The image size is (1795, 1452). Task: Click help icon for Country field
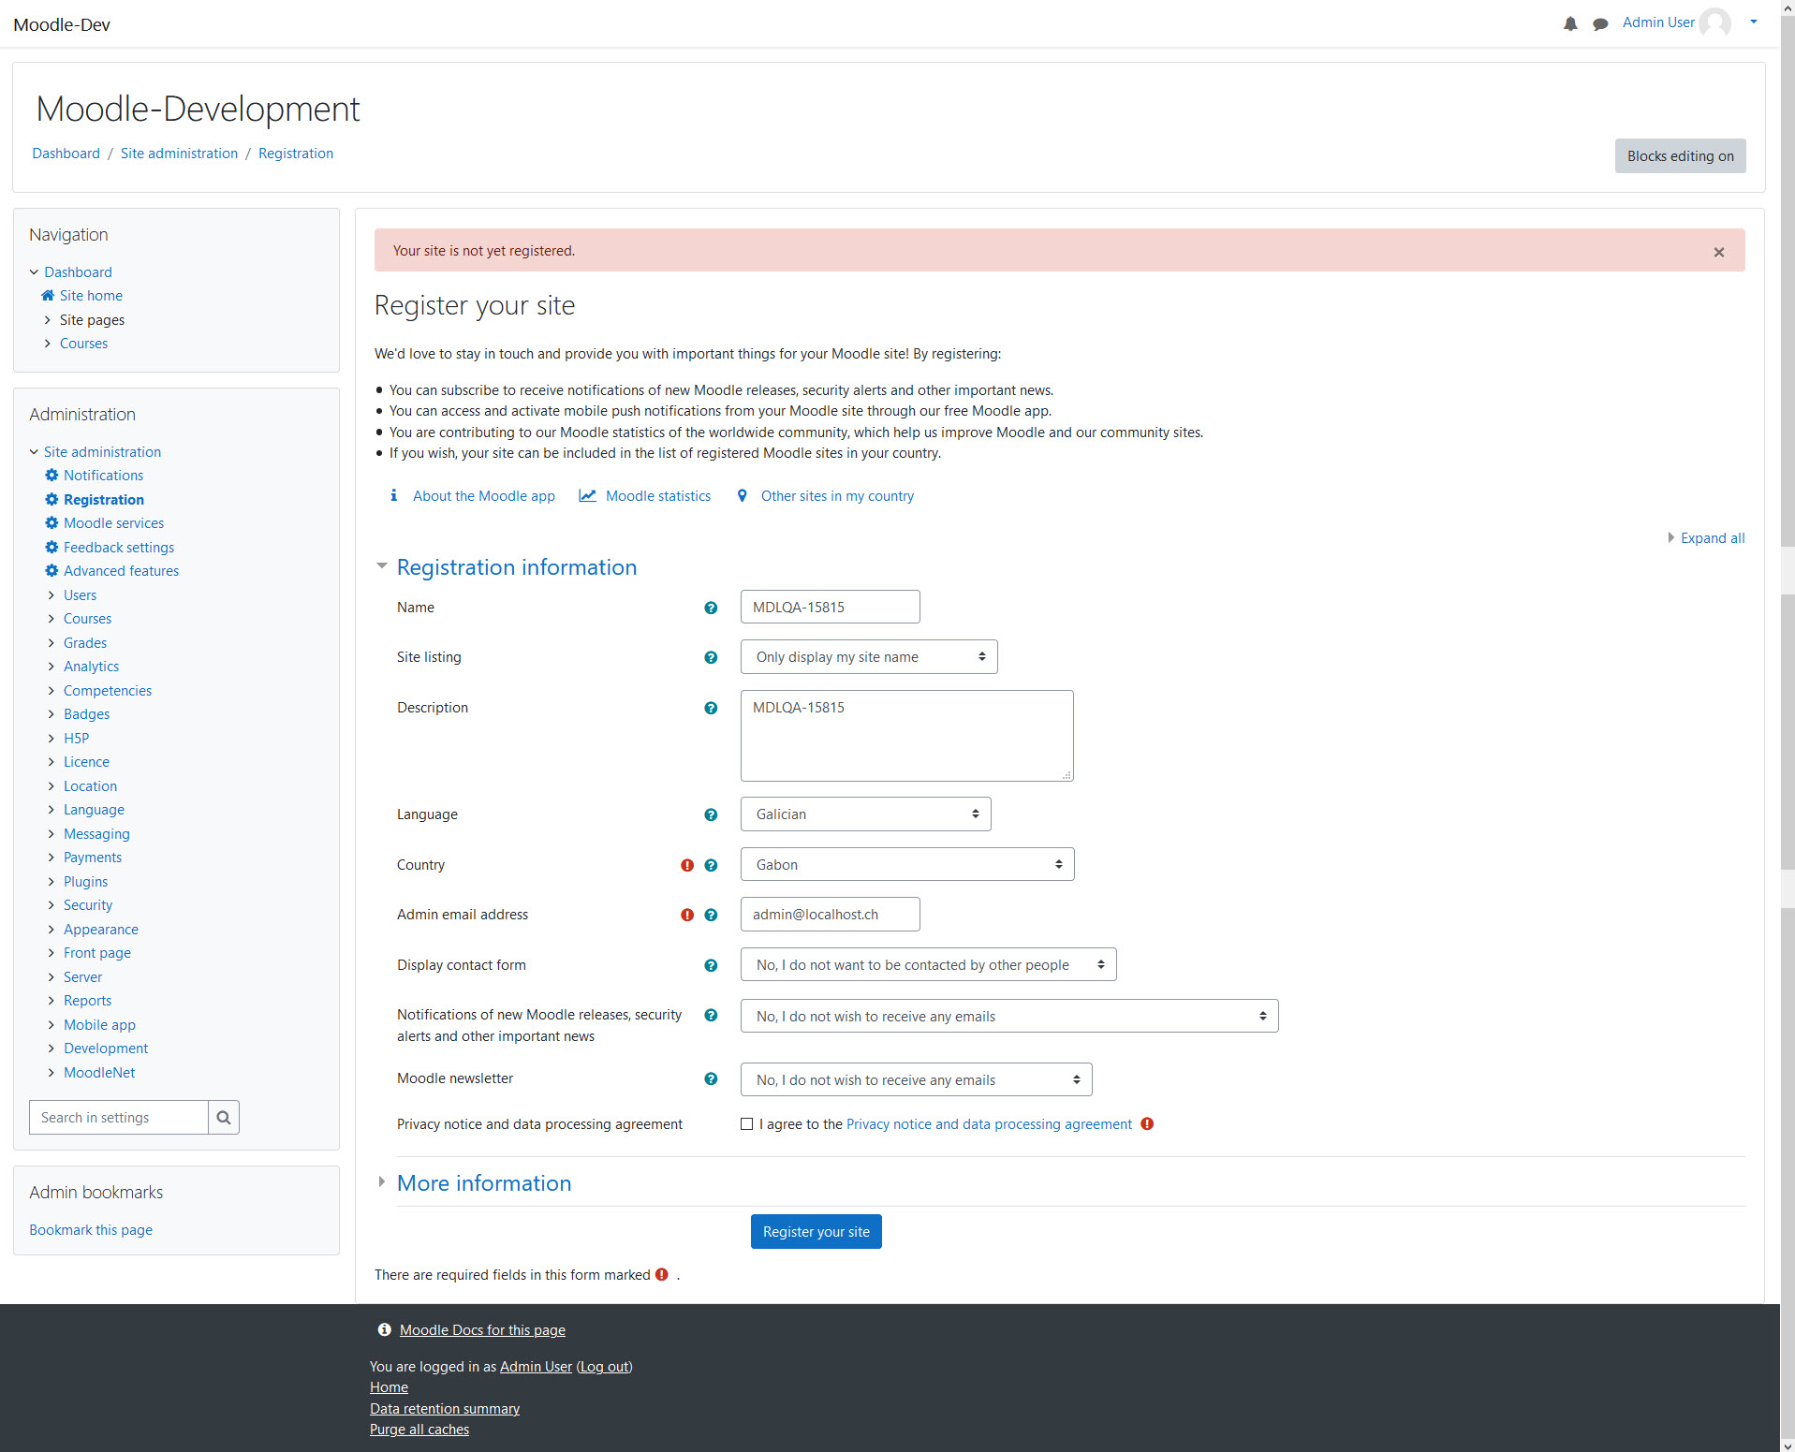[711, 865]
